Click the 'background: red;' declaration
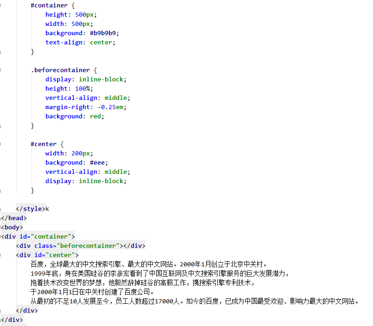This screenshot has height=326, width=373. 75,117
